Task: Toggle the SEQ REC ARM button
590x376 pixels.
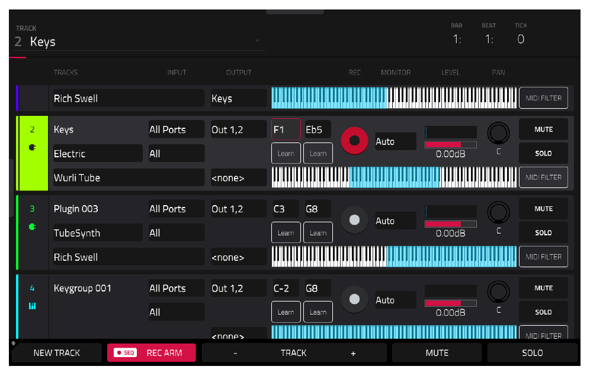Action: [x=151, y=353]
